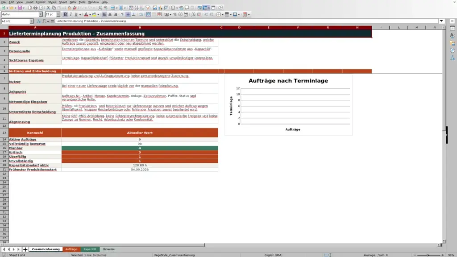Click the Insert Image icon
Screen dimensions: 457x257
point(155,8)
